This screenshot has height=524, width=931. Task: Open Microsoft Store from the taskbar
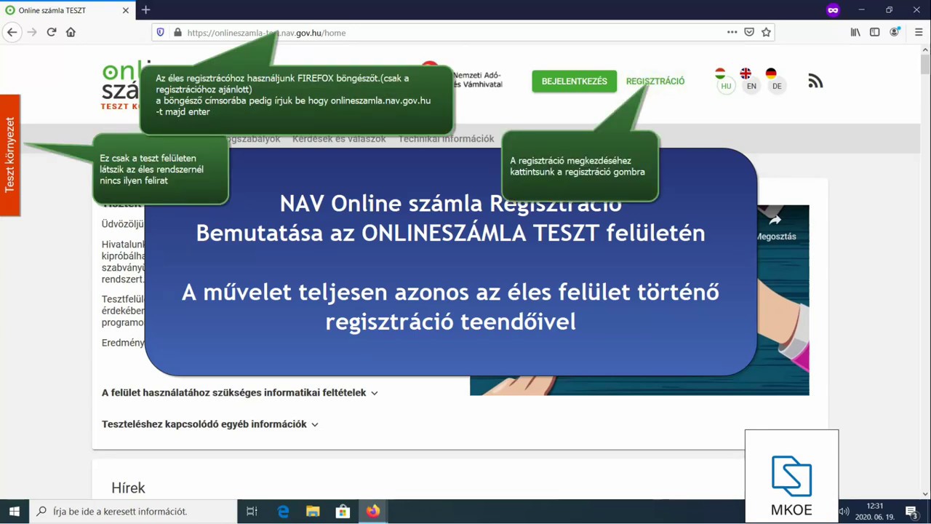pyautogui.click(x=343, y=512)
